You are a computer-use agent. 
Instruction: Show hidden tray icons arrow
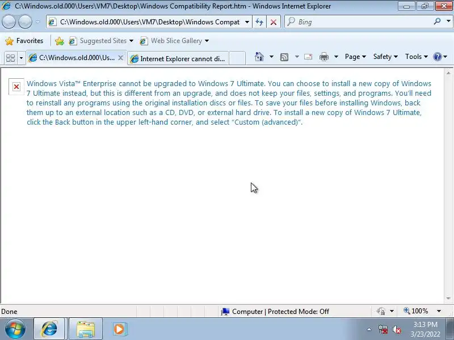pyautogui.click(x=369, y=329)
